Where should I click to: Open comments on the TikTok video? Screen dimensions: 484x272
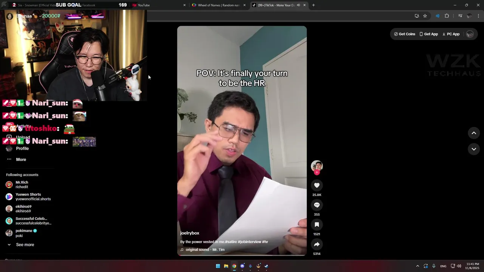tap(317, 205)
